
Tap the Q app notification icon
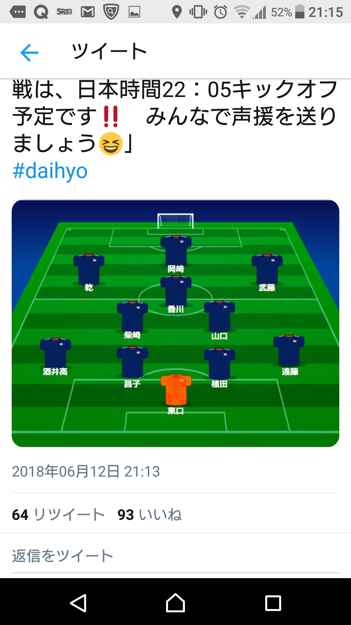41,12
